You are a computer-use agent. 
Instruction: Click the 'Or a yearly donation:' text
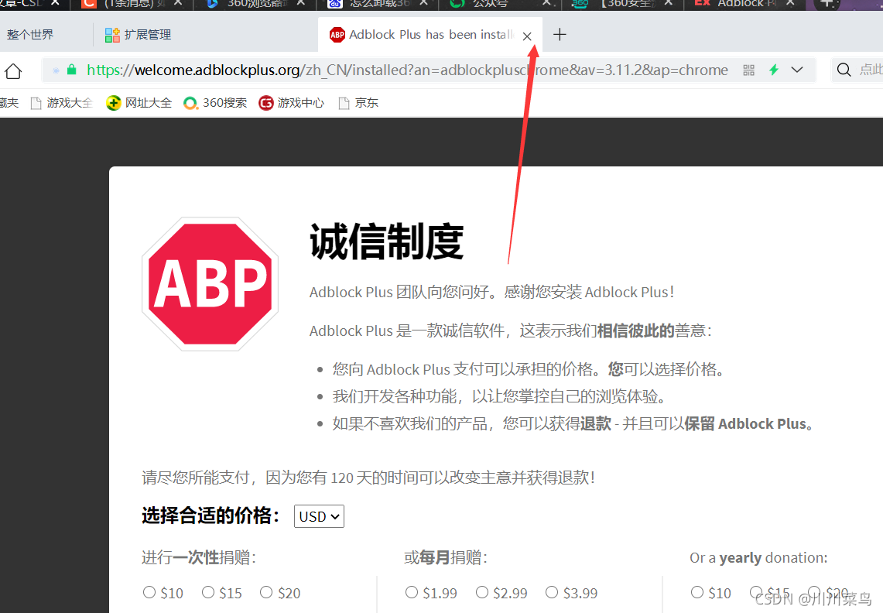click(x=758, y=558)
